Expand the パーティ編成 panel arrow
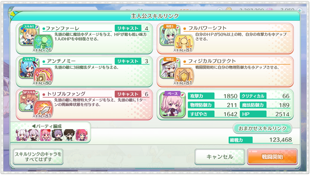Viewport: 310px width, 177px height. point(34,126)
